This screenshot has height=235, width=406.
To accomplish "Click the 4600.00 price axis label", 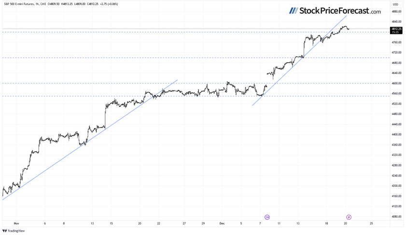I will pyautogui.click(x=396, y=83).
